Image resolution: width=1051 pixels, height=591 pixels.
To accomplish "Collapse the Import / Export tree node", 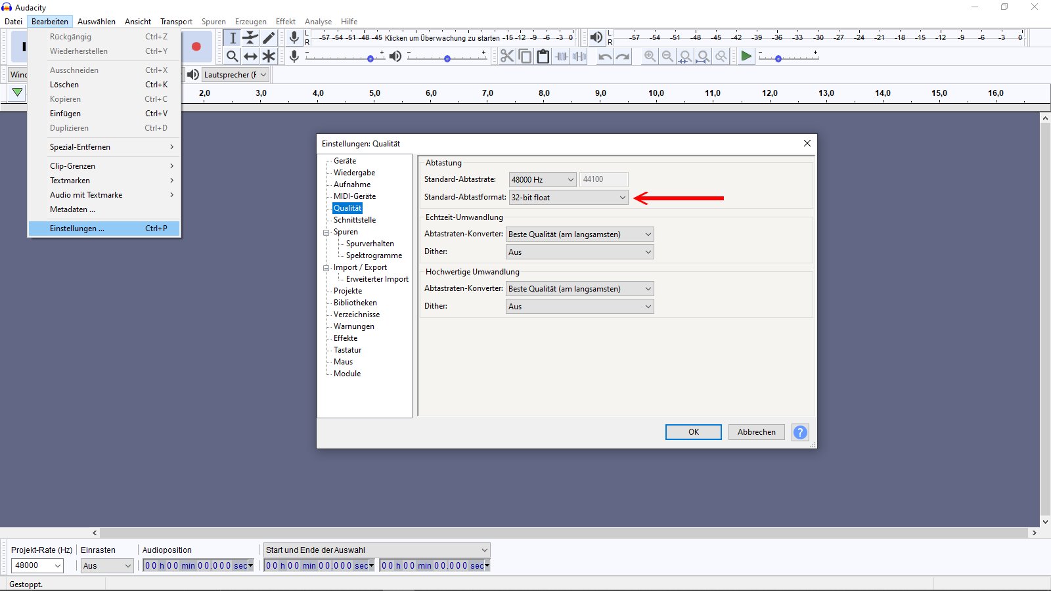I will (326, 267).
